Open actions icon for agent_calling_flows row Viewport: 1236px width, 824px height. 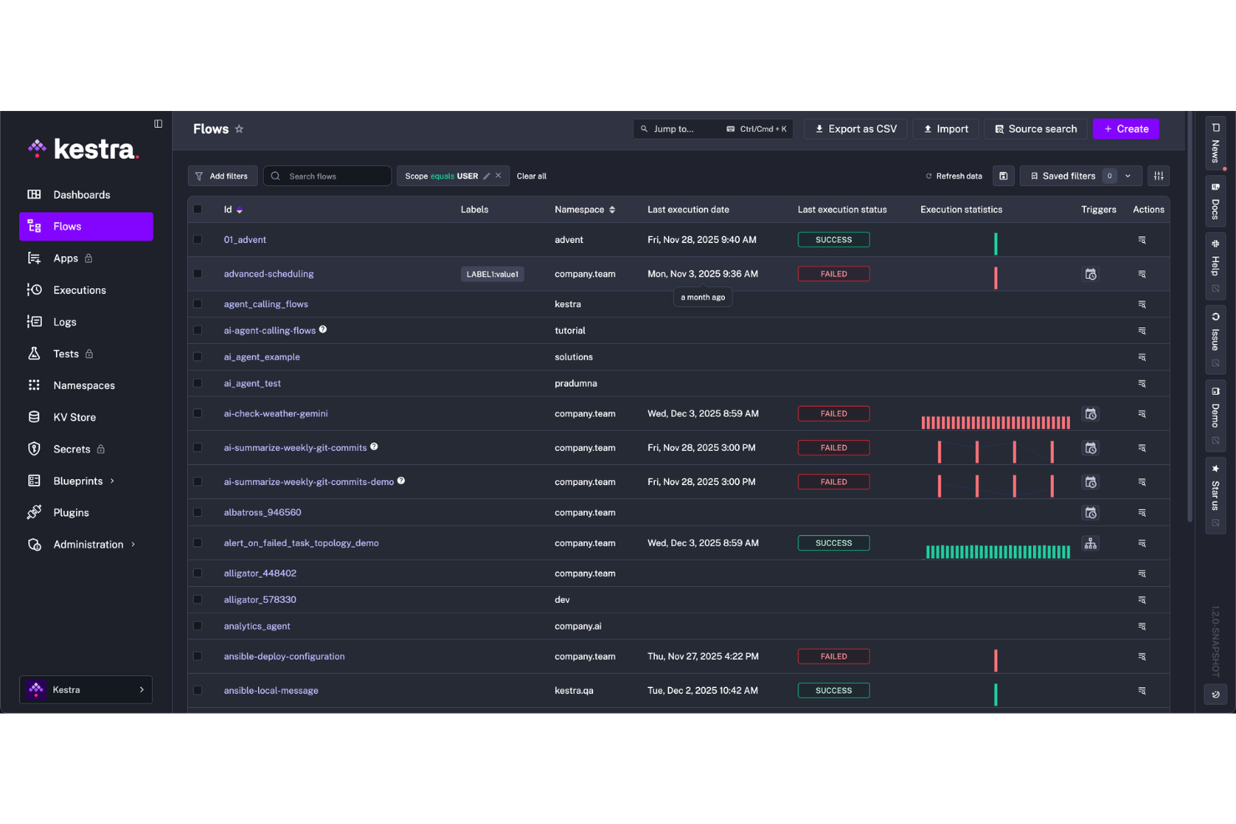[1142, 305]
